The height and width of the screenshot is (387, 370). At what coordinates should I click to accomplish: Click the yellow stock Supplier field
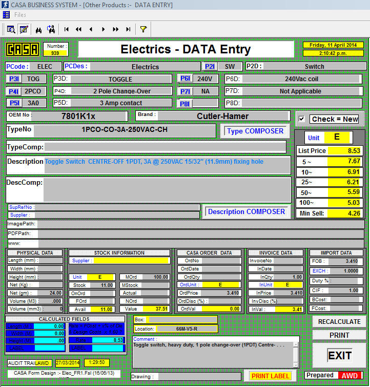pos(131,260)
